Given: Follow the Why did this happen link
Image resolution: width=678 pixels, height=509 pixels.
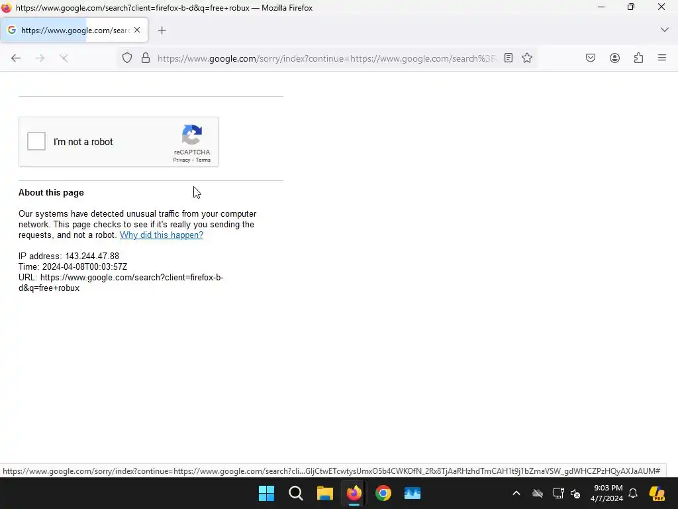Looking at the screenshot, I should [x=162, y=235].
